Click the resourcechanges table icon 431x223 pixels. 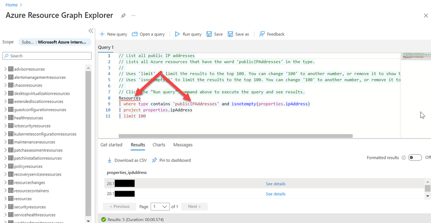point(11,183)
